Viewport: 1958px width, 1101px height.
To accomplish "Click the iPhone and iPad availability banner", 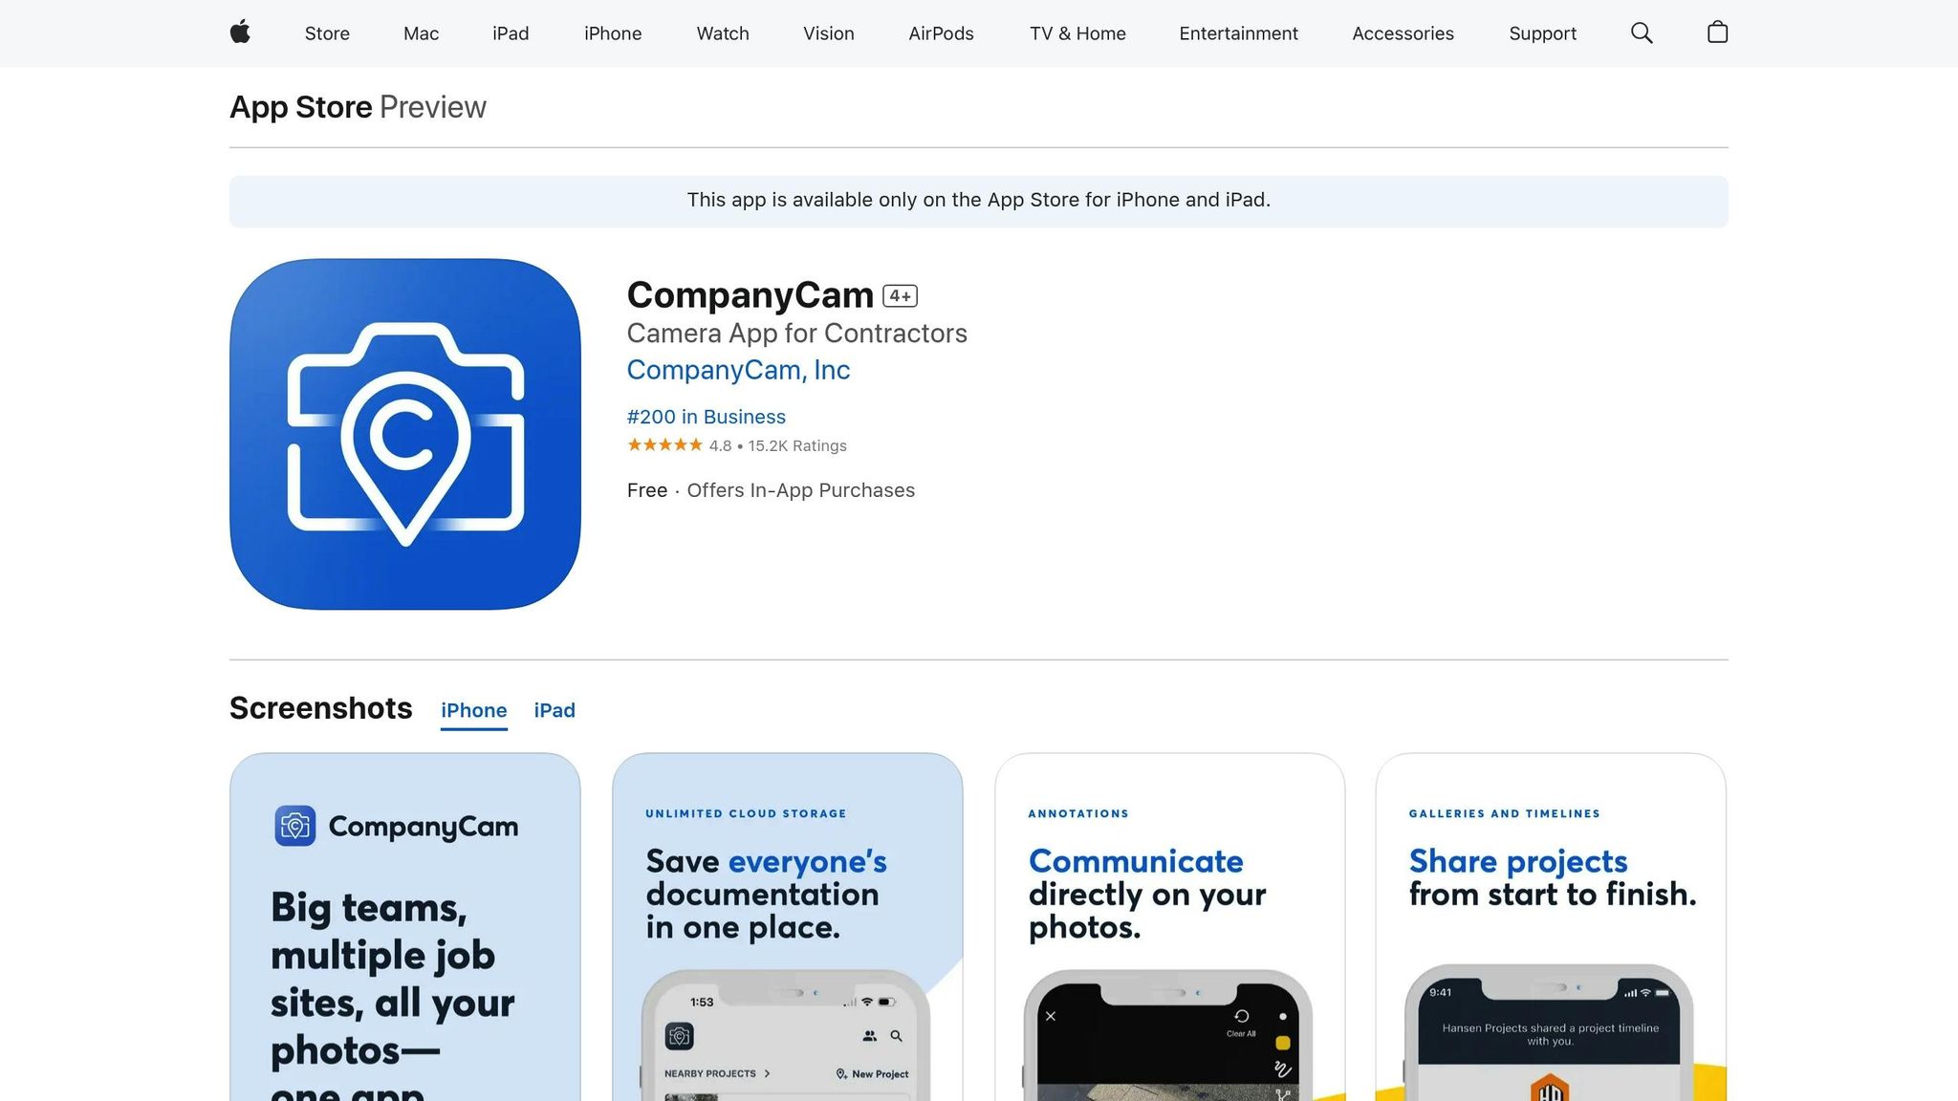I will pyautogui.click(x=979, y=201).
